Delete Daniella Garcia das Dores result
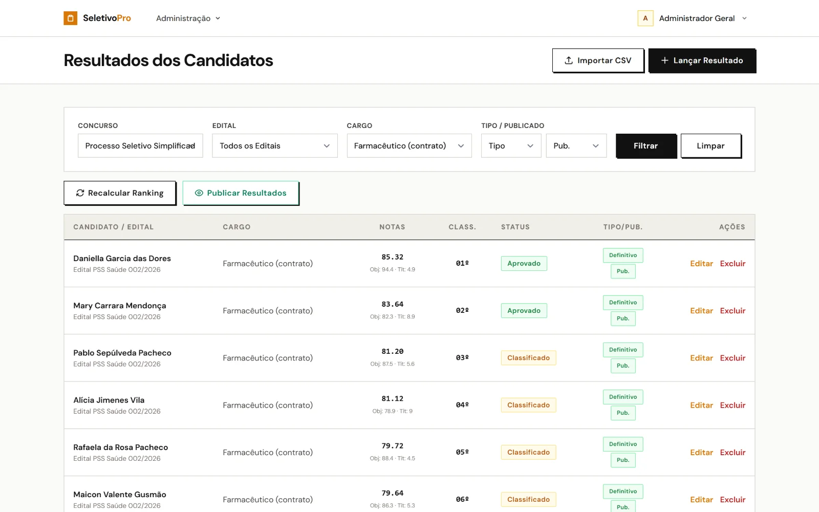This screenshot has height=512, width=819. coord(732,264)
